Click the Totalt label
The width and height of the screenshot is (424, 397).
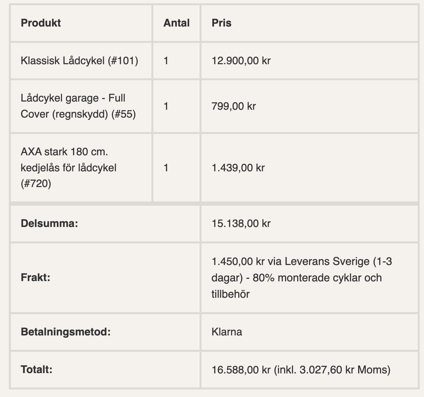(36, 369)
